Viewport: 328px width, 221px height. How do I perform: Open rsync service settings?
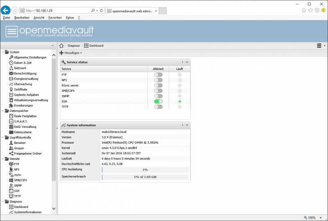tap(15, 175)
